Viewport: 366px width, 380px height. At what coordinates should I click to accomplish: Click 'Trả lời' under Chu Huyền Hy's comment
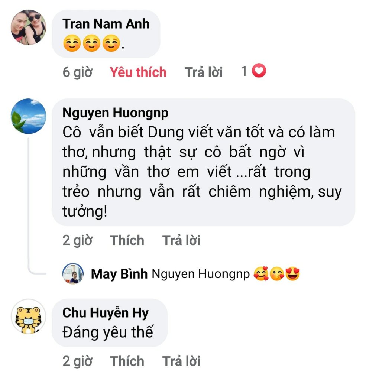[181, 361]
